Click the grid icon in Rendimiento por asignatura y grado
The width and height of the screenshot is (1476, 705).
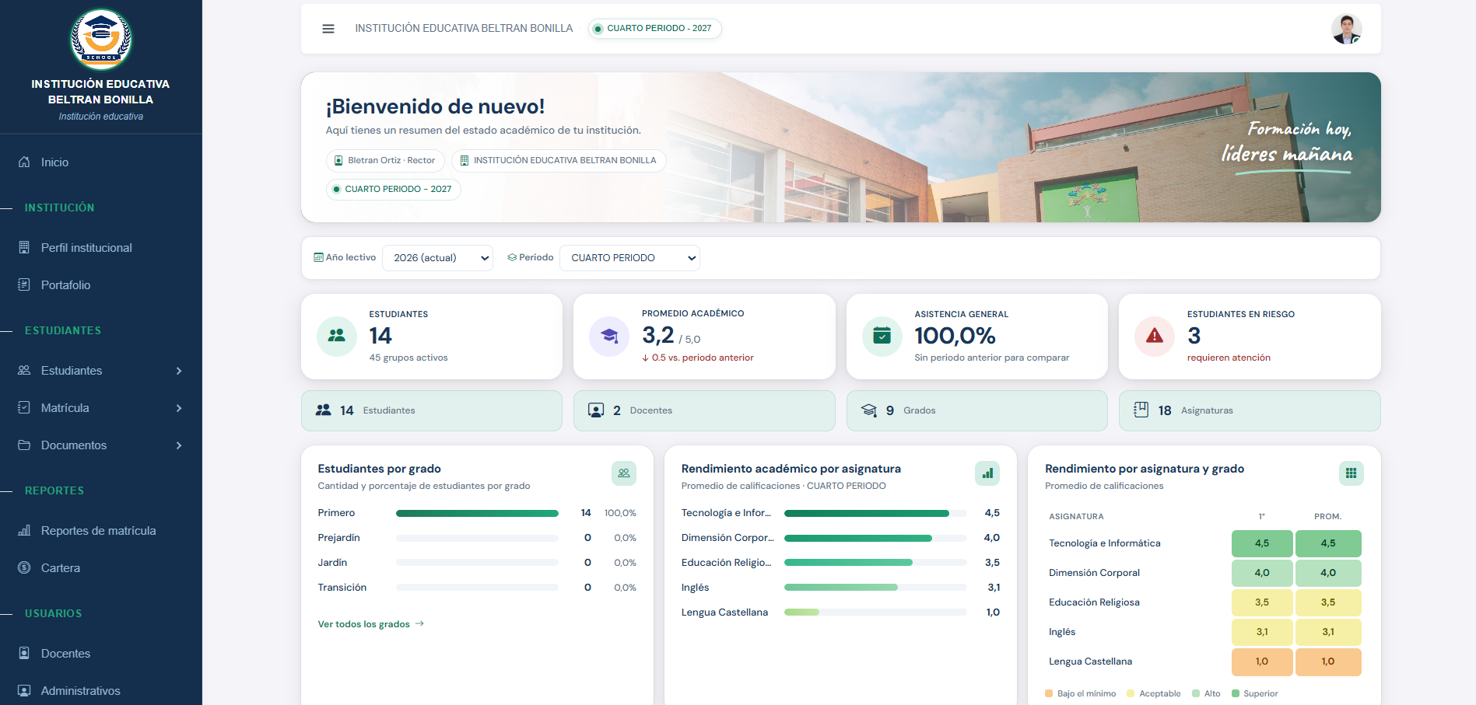pyautogui.click(x=1351, y=473)
